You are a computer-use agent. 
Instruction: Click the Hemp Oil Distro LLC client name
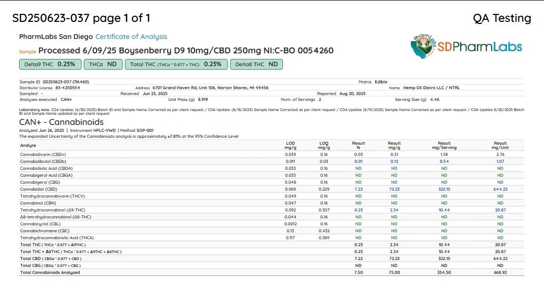pyautogui.click(x=431, y=88)
